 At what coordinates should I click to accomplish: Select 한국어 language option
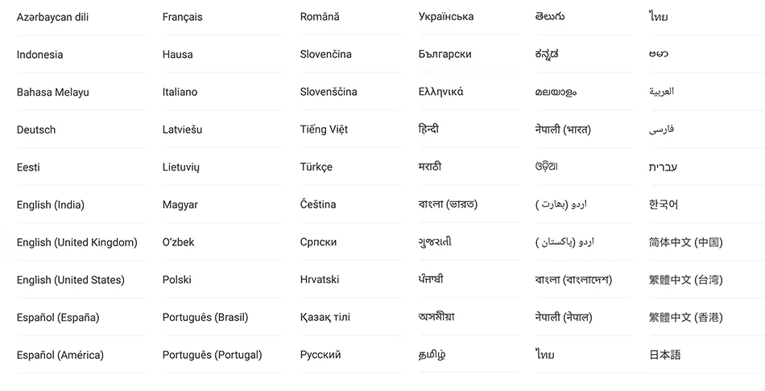[x=664, y=204]
